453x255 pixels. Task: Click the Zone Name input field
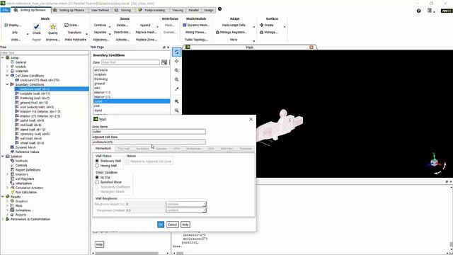pos(149,132)
